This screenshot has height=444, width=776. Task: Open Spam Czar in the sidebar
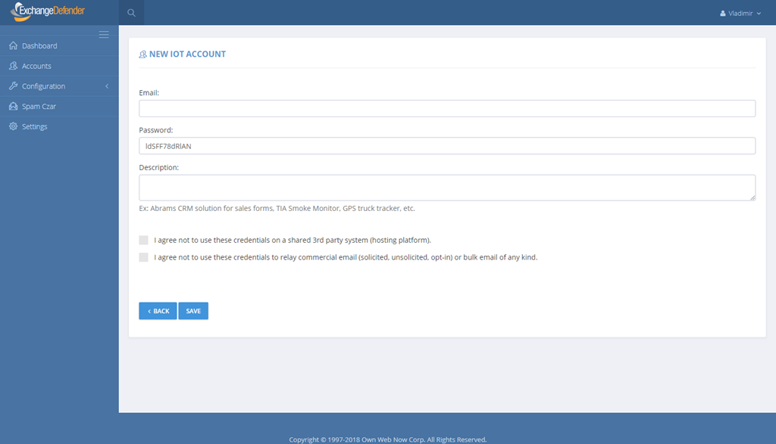(59, 107)
